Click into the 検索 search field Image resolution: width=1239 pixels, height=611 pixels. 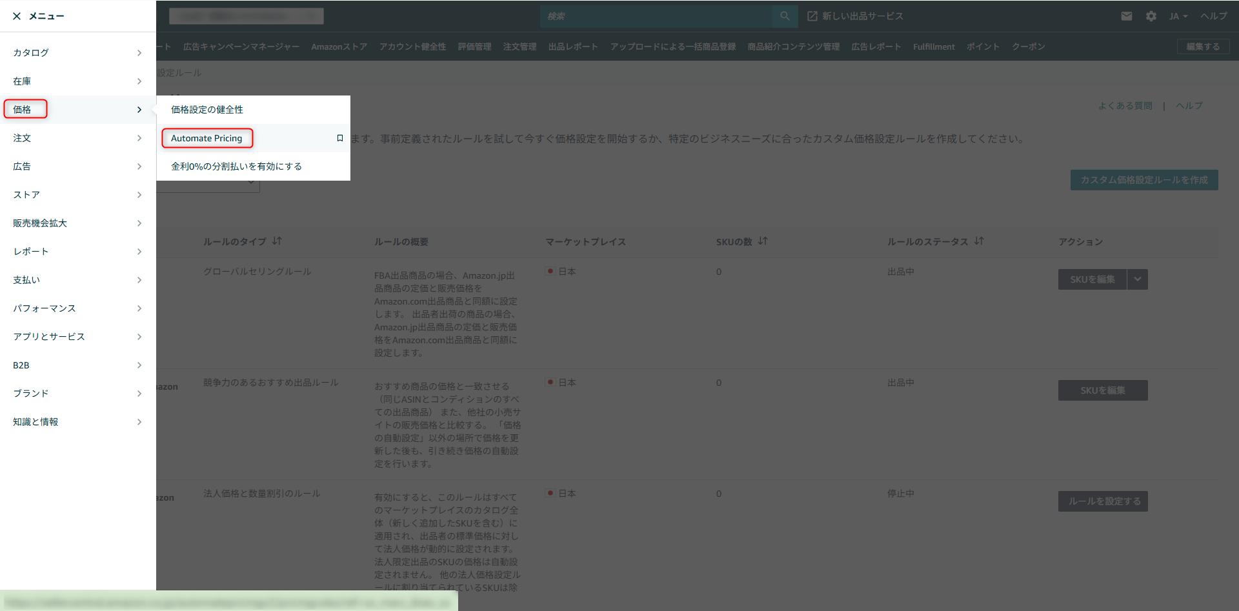click(x=655, y=16)
